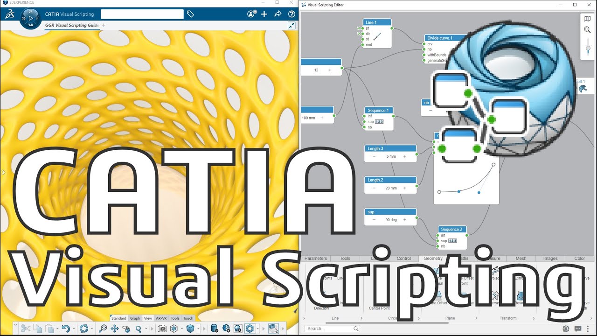
Task: Click the expand viewport icon near tab bar
Action: tap(291, 25)
